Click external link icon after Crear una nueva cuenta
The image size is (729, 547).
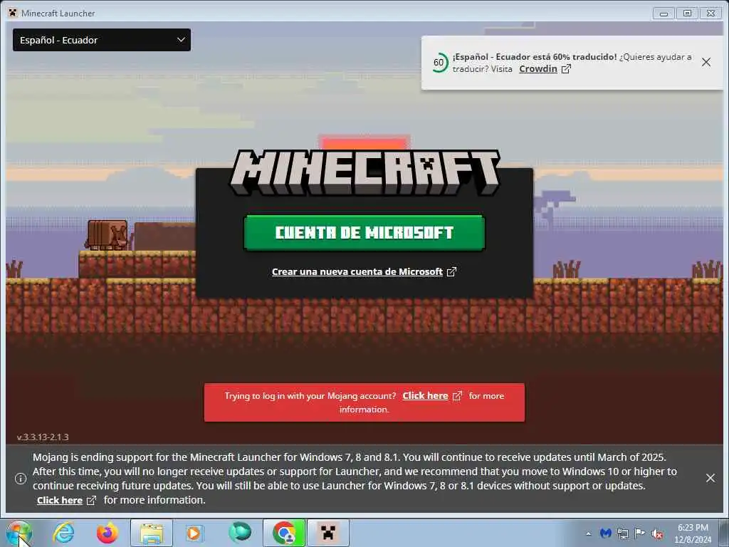click(451, 271)
